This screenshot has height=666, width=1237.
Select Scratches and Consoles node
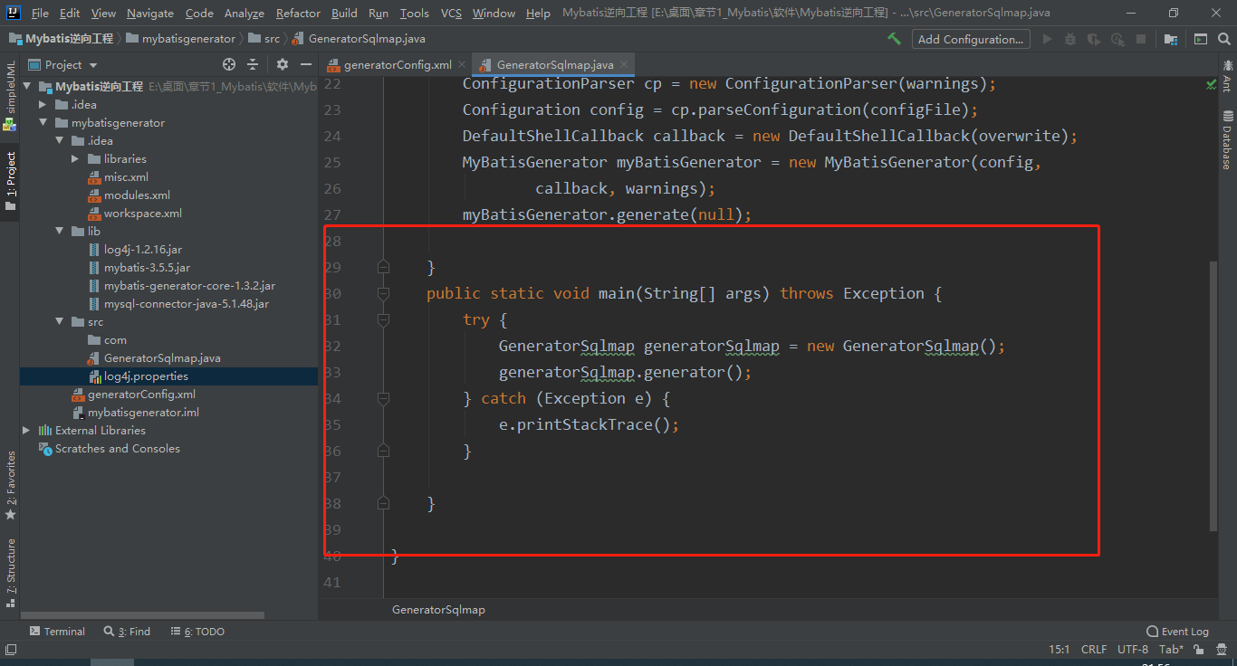coord(117,449)
